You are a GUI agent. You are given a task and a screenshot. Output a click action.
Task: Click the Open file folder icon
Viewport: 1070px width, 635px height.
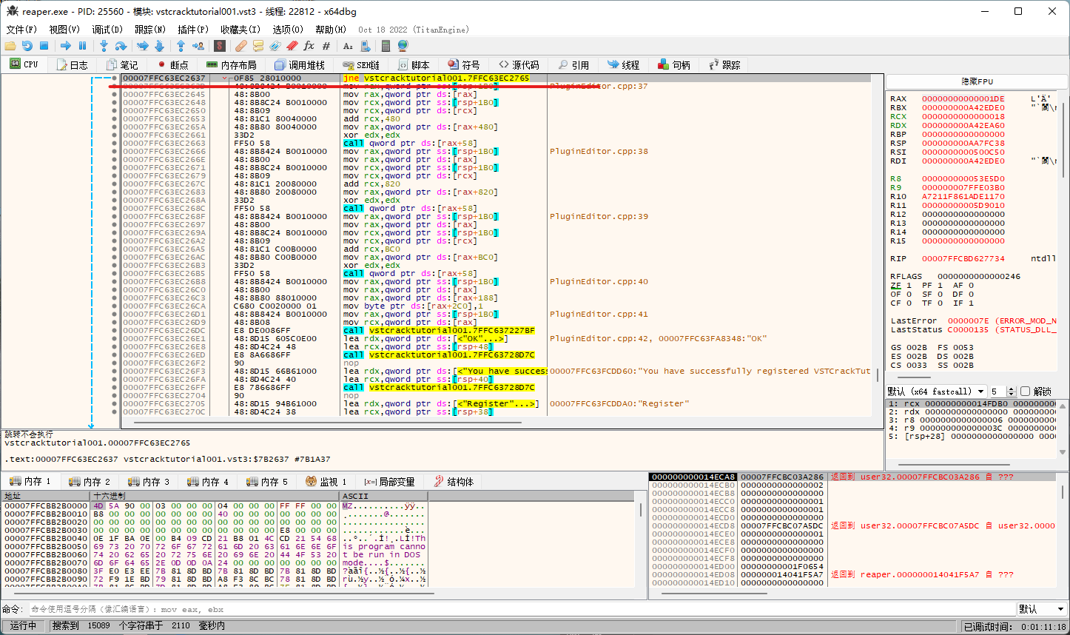(x=10, y=46)
